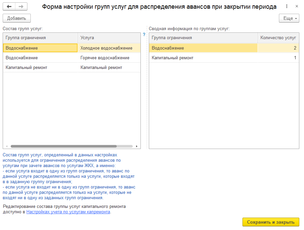The height and width of the screenshot is (230, 304).
Task: Close the form with X icon
Action: tap(297, 7)
